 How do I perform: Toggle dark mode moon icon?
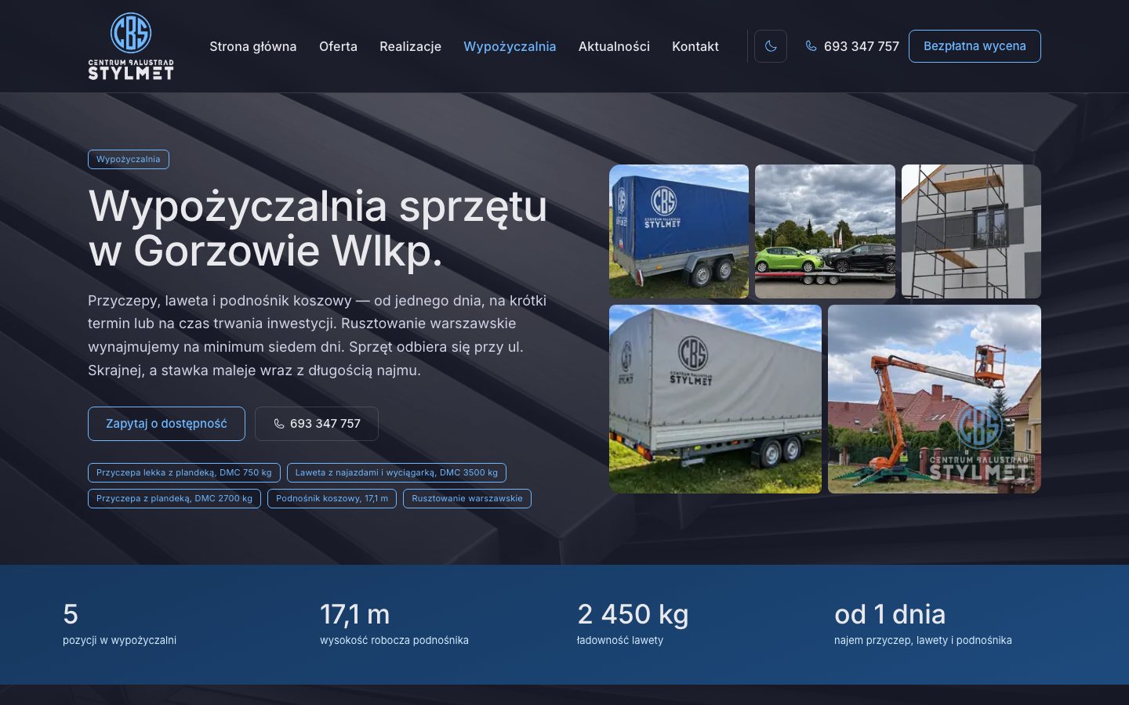771,46
